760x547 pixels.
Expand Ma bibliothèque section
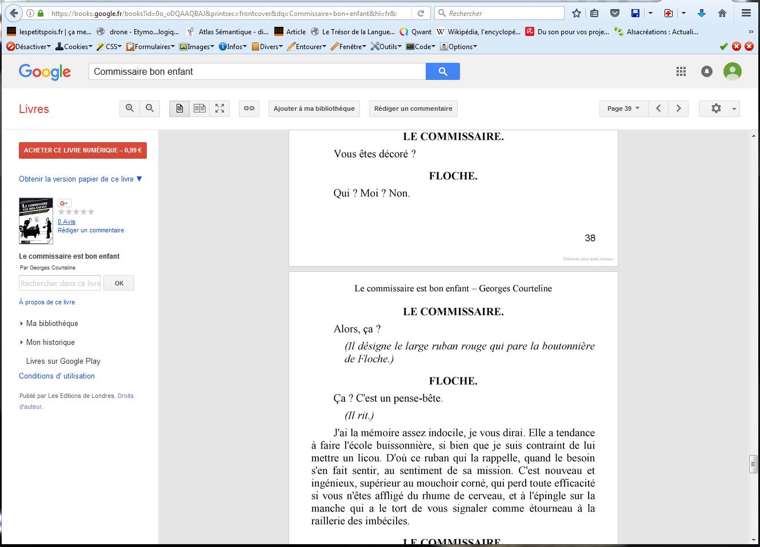pyautogui.click(x=51, y=323)
